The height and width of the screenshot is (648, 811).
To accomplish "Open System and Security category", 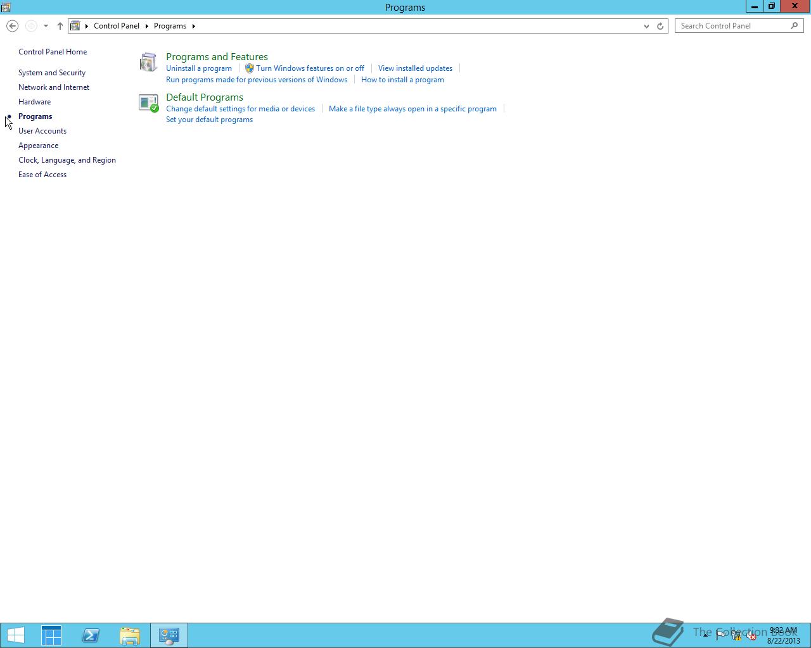I will coord(52,73).
